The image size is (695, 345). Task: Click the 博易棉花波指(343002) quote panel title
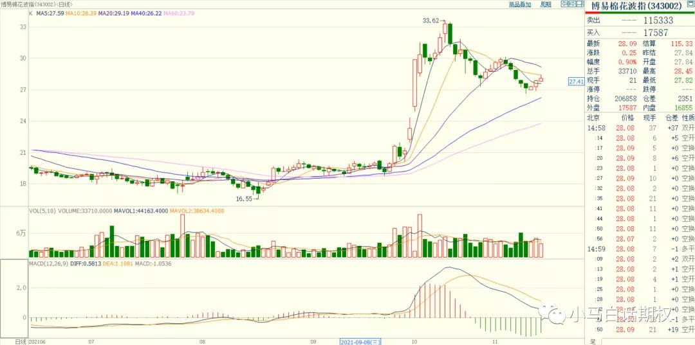point(640,6)
